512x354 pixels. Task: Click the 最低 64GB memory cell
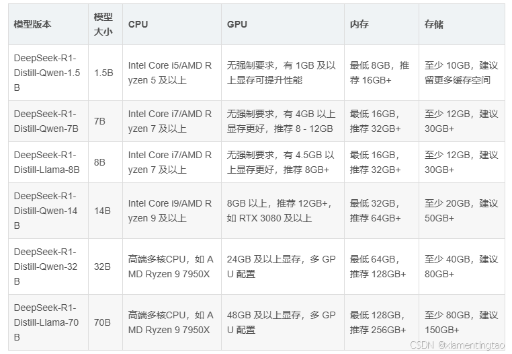click(382, 267)
